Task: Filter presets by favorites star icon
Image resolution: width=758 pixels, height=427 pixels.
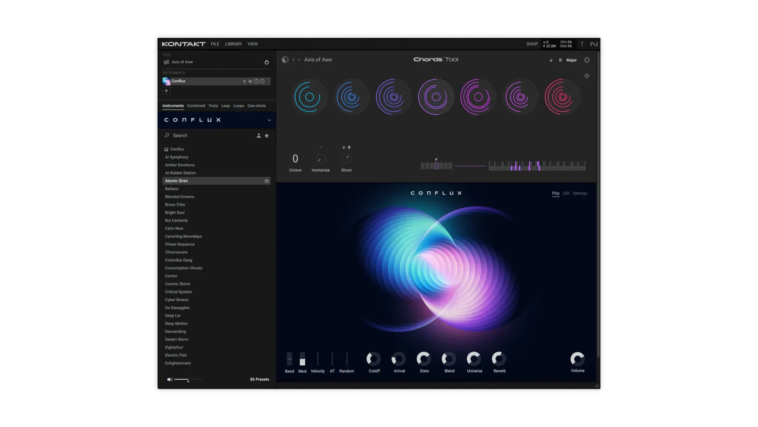Action: pos(266,135)
